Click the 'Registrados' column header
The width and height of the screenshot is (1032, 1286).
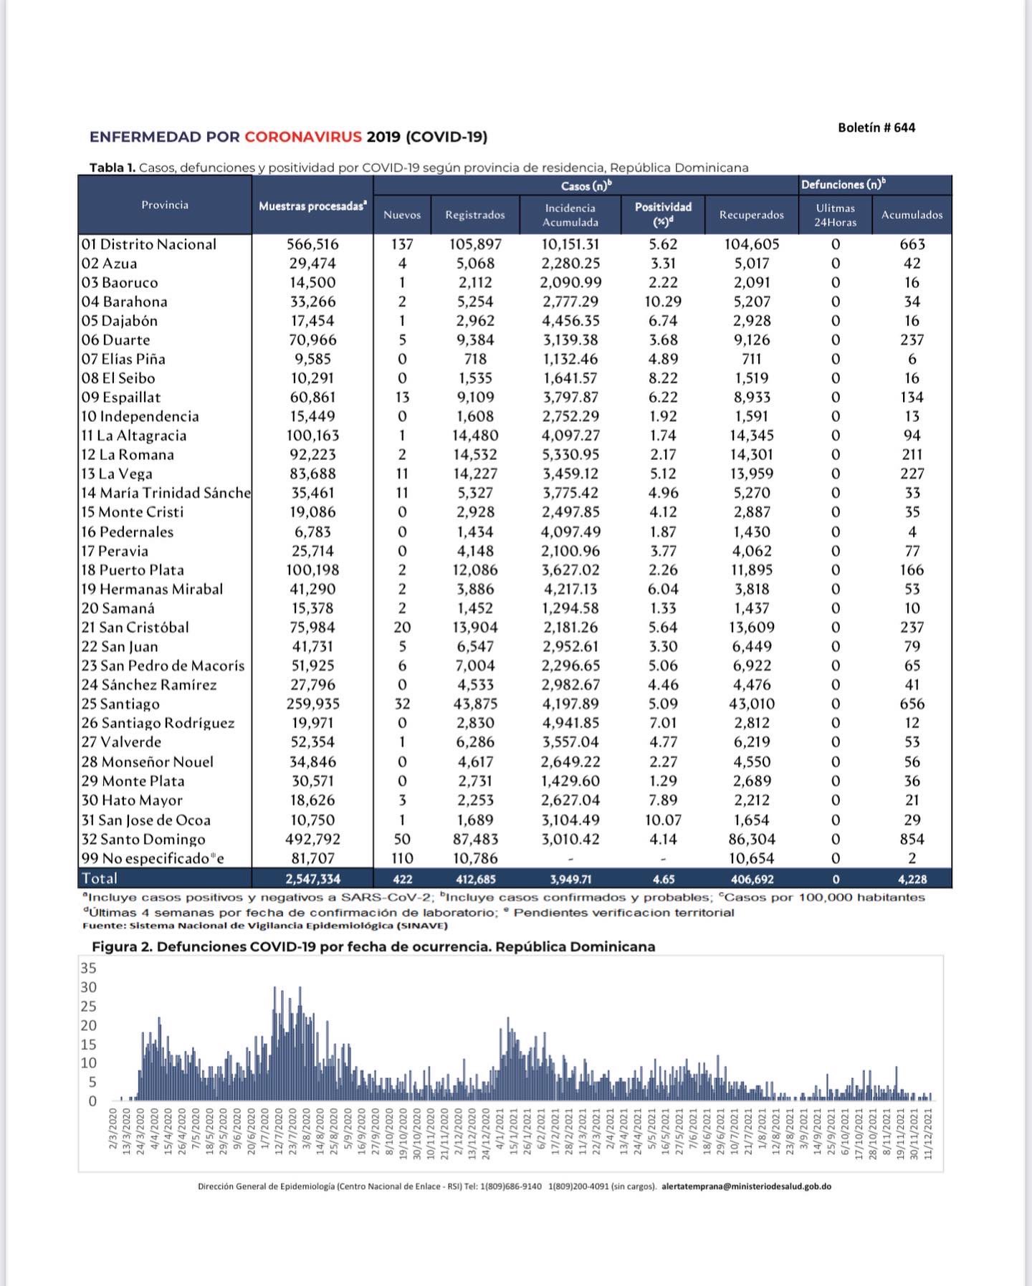click(x=475, y=215)
